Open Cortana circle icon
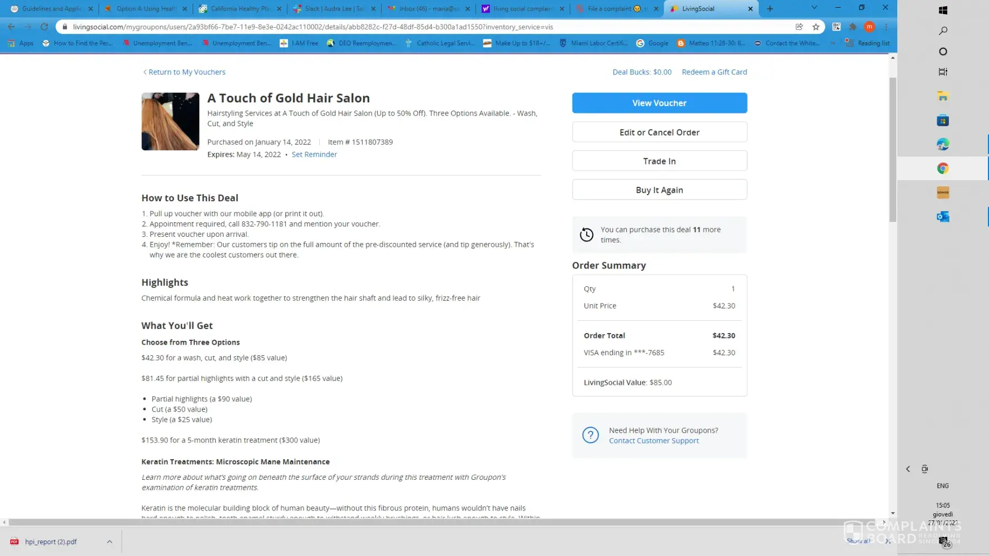The width and height of the screenshot is (989, 556). [x=943, y=52]
